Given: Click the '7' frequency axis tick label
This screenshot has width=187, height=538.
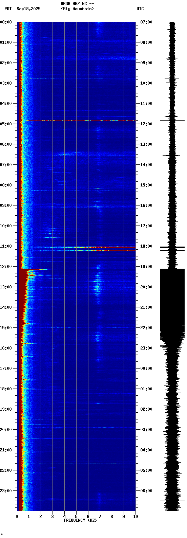Looking at the screenshot, I should coord(100,517).
